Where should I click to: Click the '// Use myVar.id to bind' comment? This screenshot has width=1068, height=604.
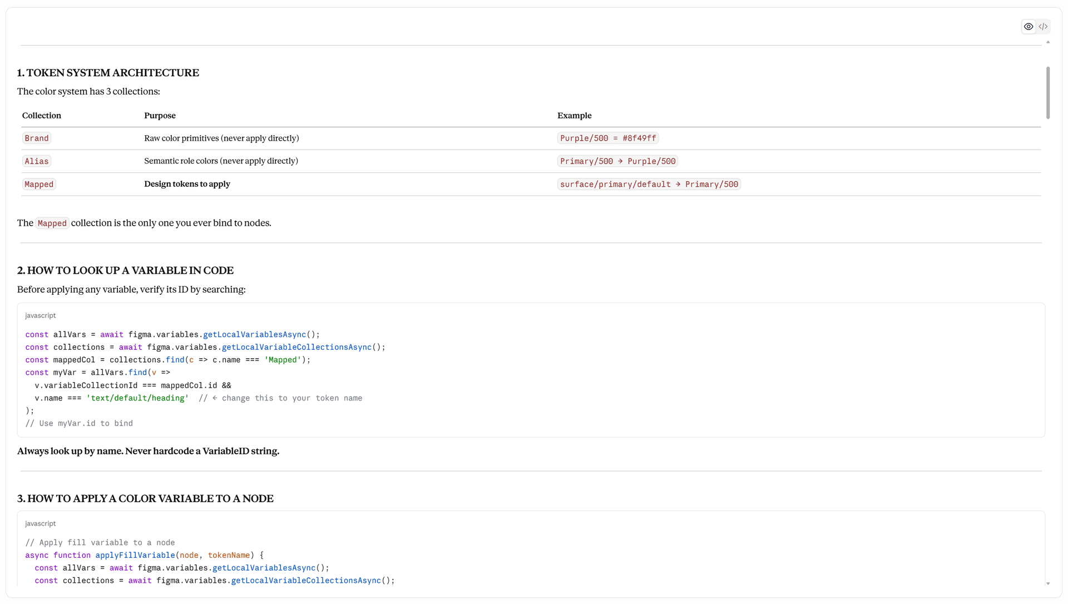[x=79, y=424]
